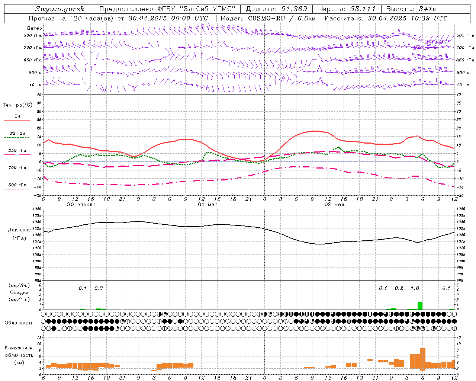Click the temperature curve peak on 02 мая
Screen dimensions: 476x381
(314, 131)
